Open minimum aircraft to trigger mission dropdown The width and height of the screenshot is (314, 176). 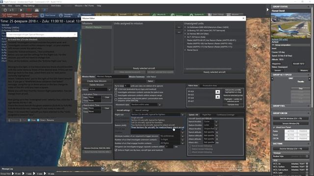coord(183,136)
